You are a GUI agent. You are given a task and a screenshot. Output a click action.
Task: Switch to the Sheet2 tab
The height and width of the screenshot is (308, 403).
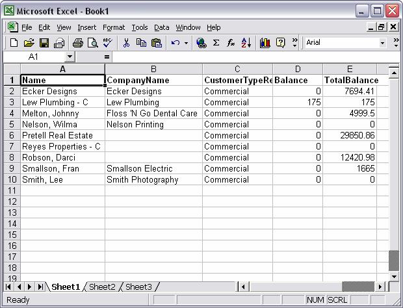[102, 287]
